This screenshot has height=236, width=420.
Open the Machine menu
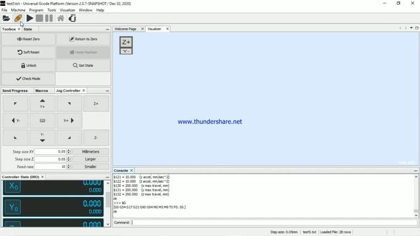coord(18,10)
